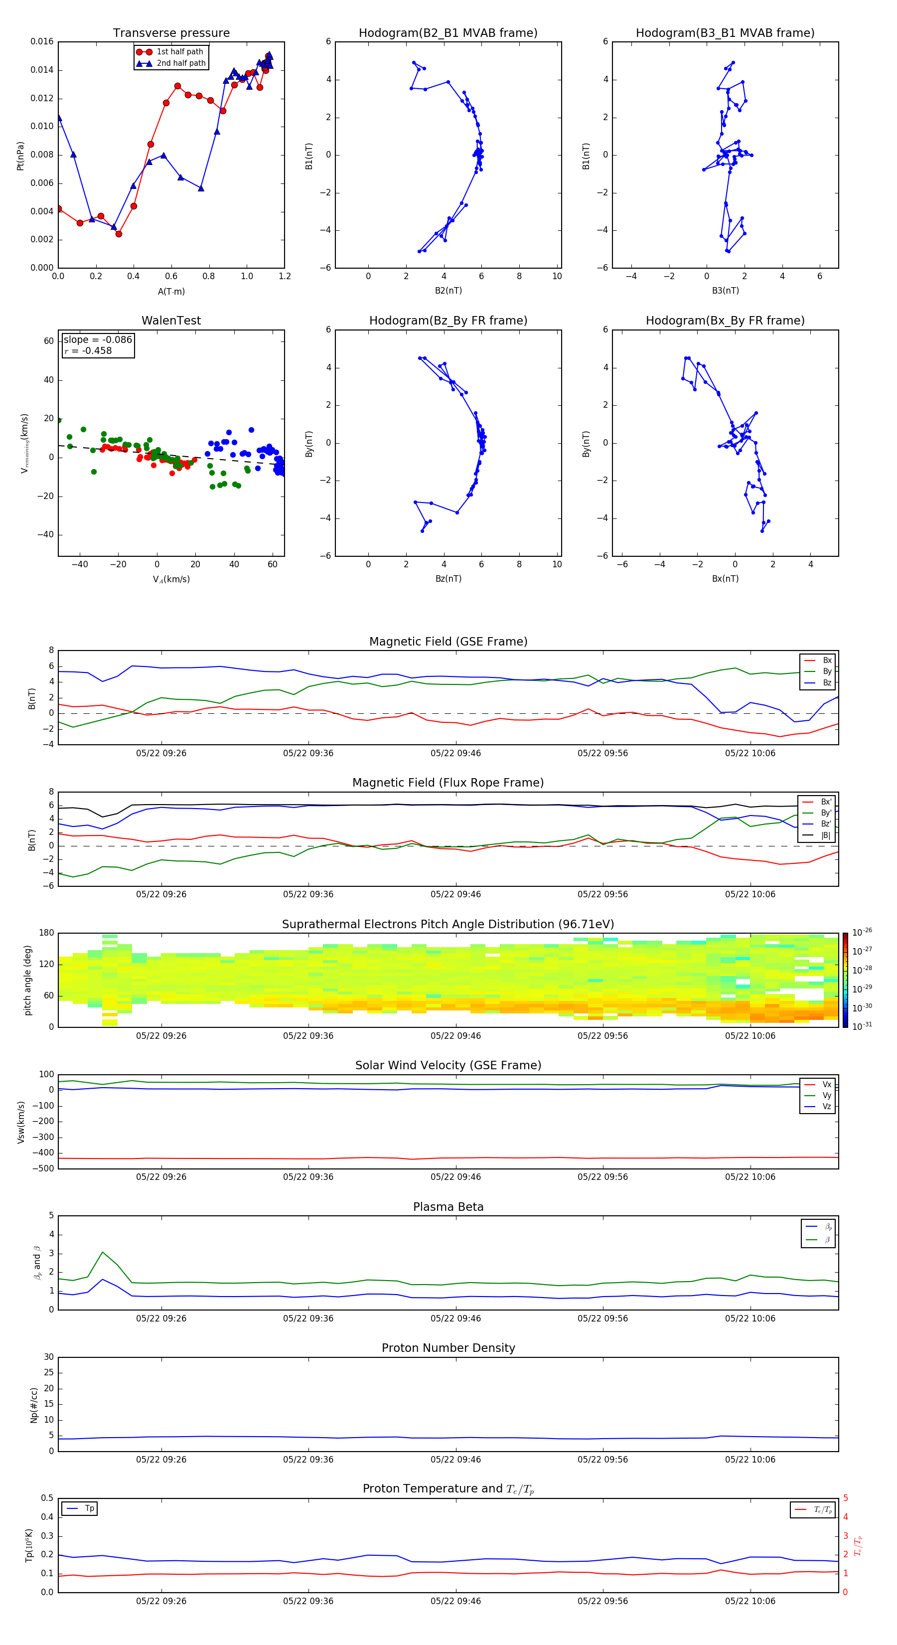Click the red 'Te/Tp' right axis label
Screen dimensions: 897x1645
click(859, 1545)
